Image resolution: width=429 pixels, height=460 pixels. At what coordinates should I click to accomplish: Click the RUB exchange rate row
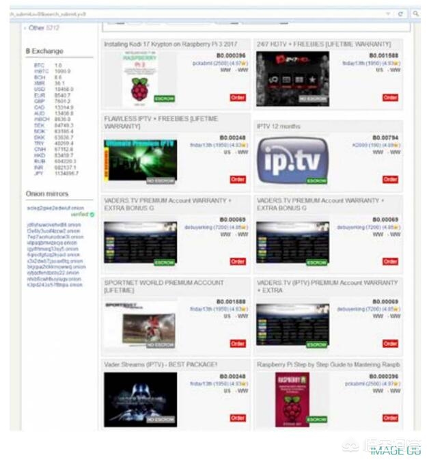pos(55,161)
